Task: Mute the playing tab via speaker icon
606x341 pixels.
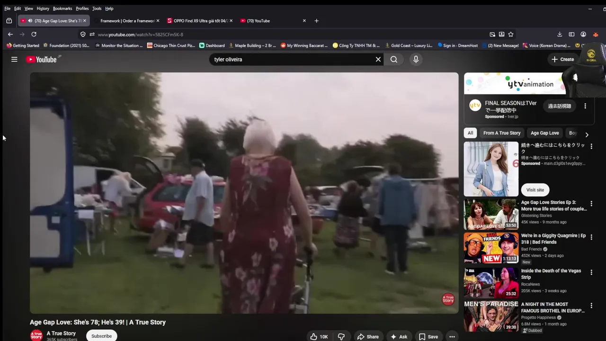Action: [x=30, y=21]
